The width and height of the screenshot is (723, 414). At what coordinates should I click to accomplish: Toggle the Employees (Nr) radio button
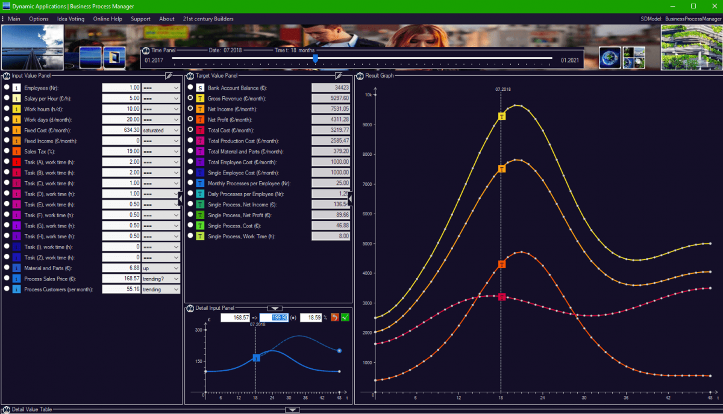click(x=7, y=87)
